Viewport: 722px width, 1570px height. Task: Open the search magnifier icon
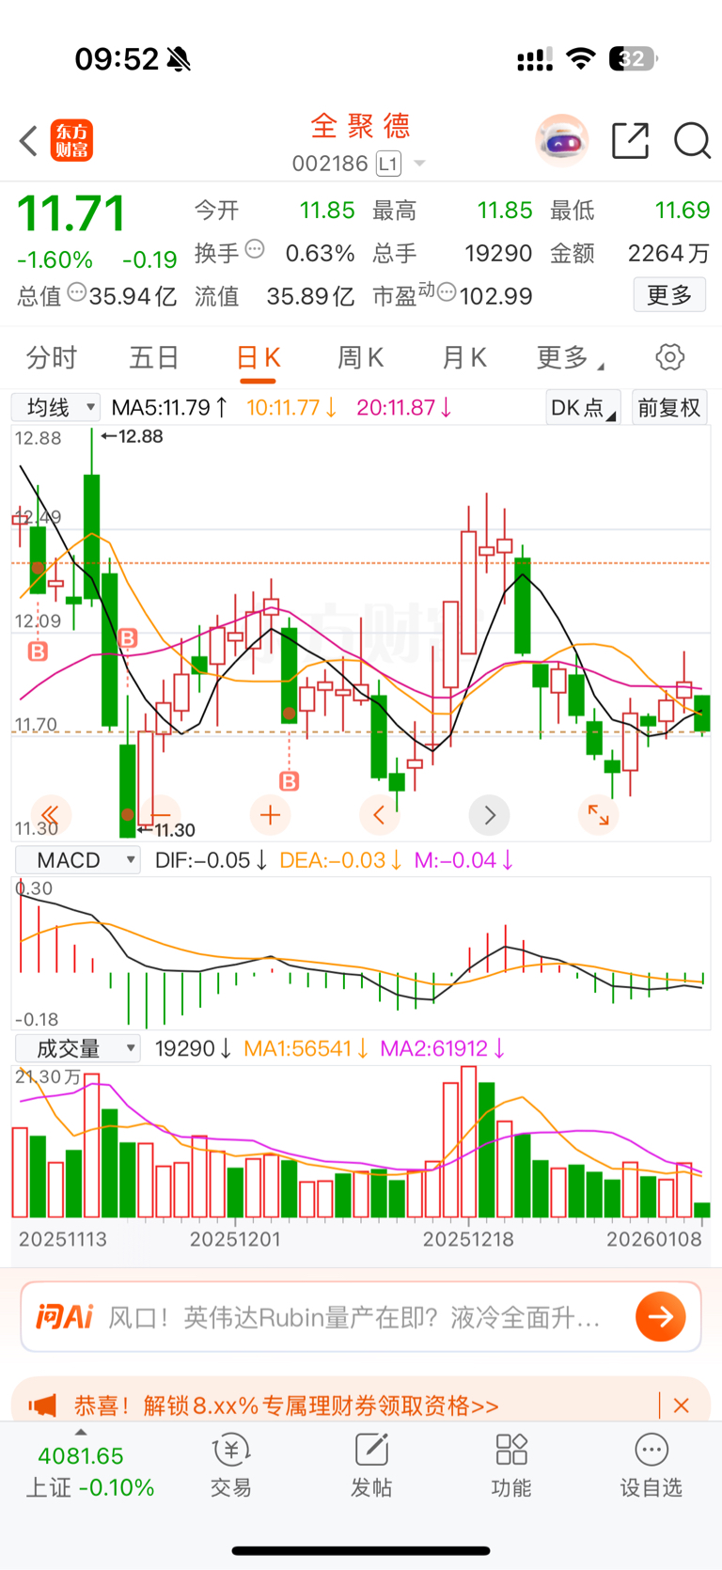point(692,141)
